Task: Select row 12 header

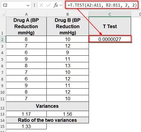Action: (3, 106)
